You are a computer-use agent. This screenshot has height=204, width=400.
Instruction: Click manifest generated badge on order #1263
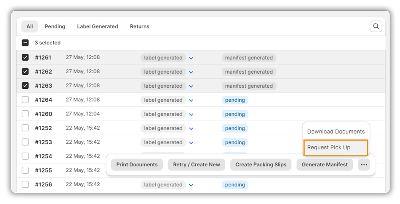249,86
